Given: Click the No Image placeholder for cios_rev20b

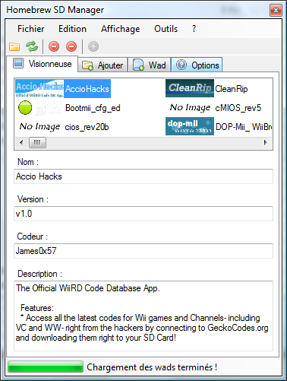Looking at the screenshot, I should pos(39,126).
